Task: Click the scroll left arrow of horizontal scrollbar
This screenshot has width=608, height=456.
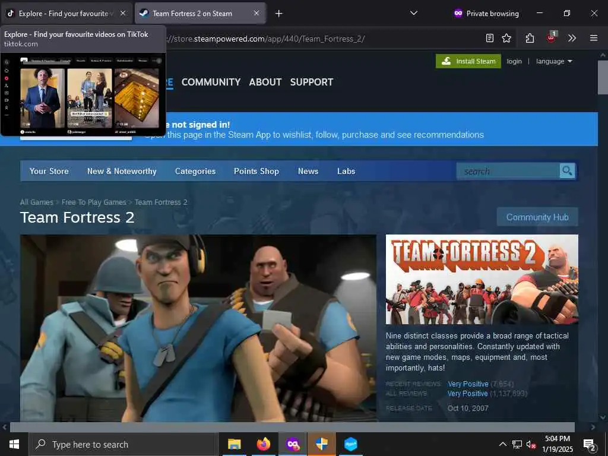Action: pyautogui.click(x=5, y=427)
